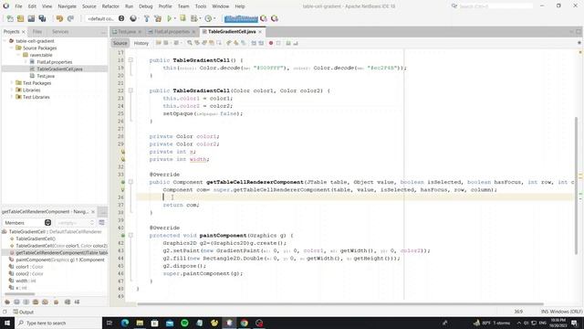Click the Undo toolbar icon

pos(59,18)
